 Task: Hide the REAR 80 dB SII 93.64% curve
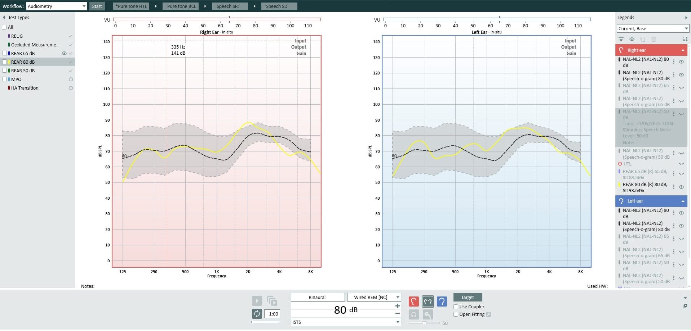[681, 187]
